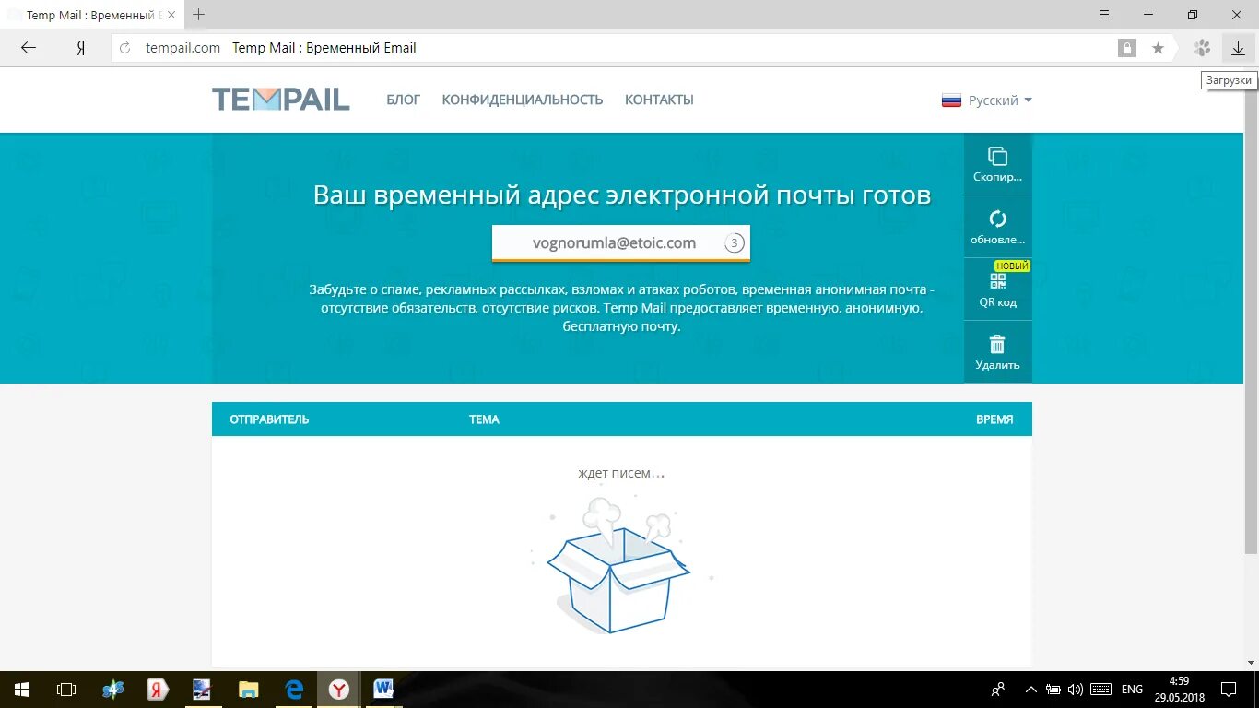Select the Temp Mail browser tab
The width and height of the screenshot is (1259, 708).
pyautogui.click(x=92, y=15)
